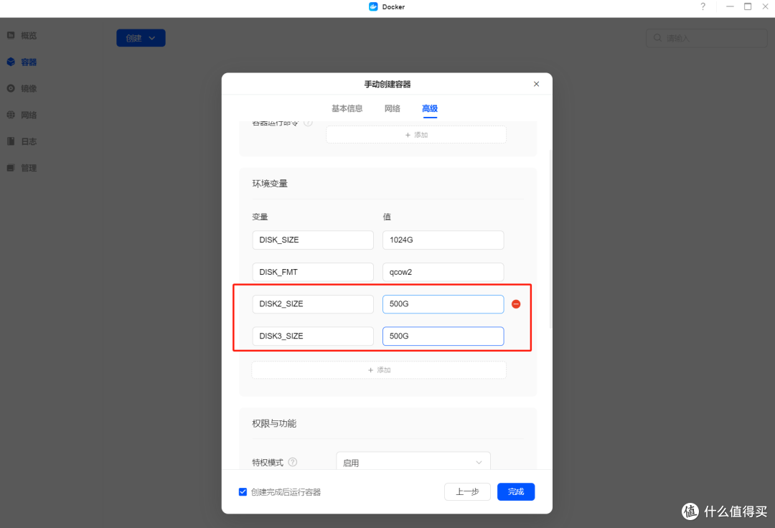The width and height of the screenshot is (775, 528).
Task: Open the 日志 logs sidebar item
Action: 22,141
